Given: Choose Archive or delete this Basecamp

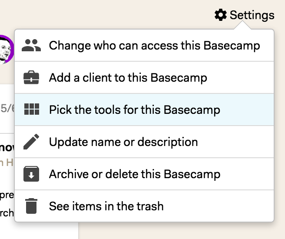Looking at the screenshot, I should pyautogui.click(x=144, y=174).
